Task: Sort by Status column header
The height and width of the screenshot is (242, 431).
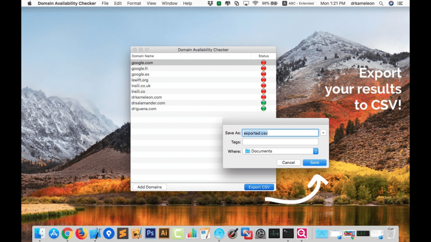Action: point(264,56)
